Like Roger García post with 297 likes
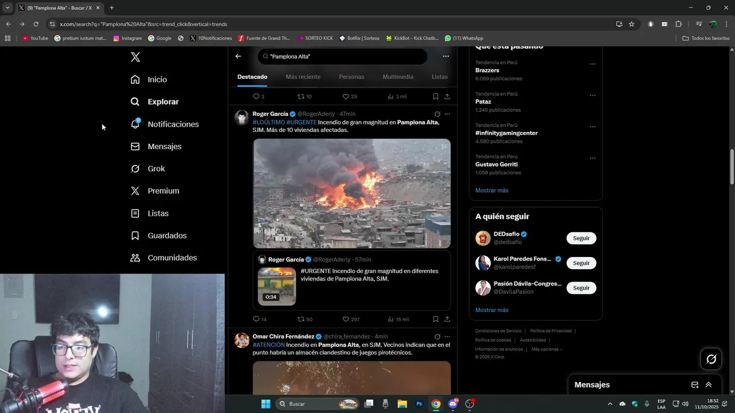735x413 pixels. pos(351,320)
